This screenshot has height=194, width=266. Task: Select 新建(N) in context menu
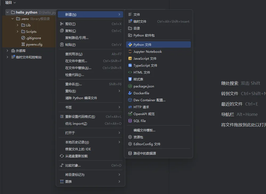(x=90, y=14)
